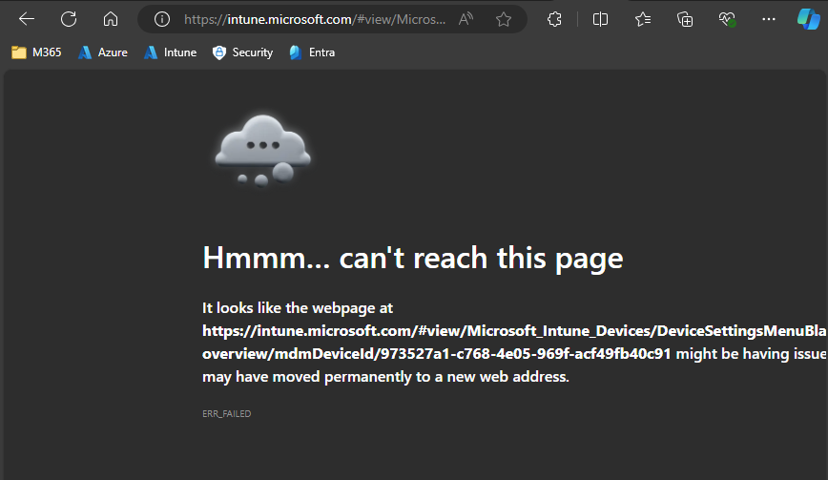Open the Security bookmark

[x=243, y=52]
